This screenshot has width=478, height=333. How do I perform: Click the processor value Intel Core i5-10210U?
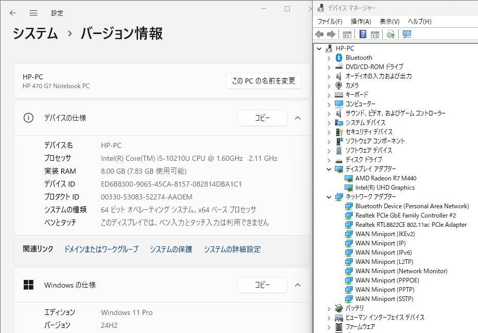pyautogui.click(x=189, y=158)
